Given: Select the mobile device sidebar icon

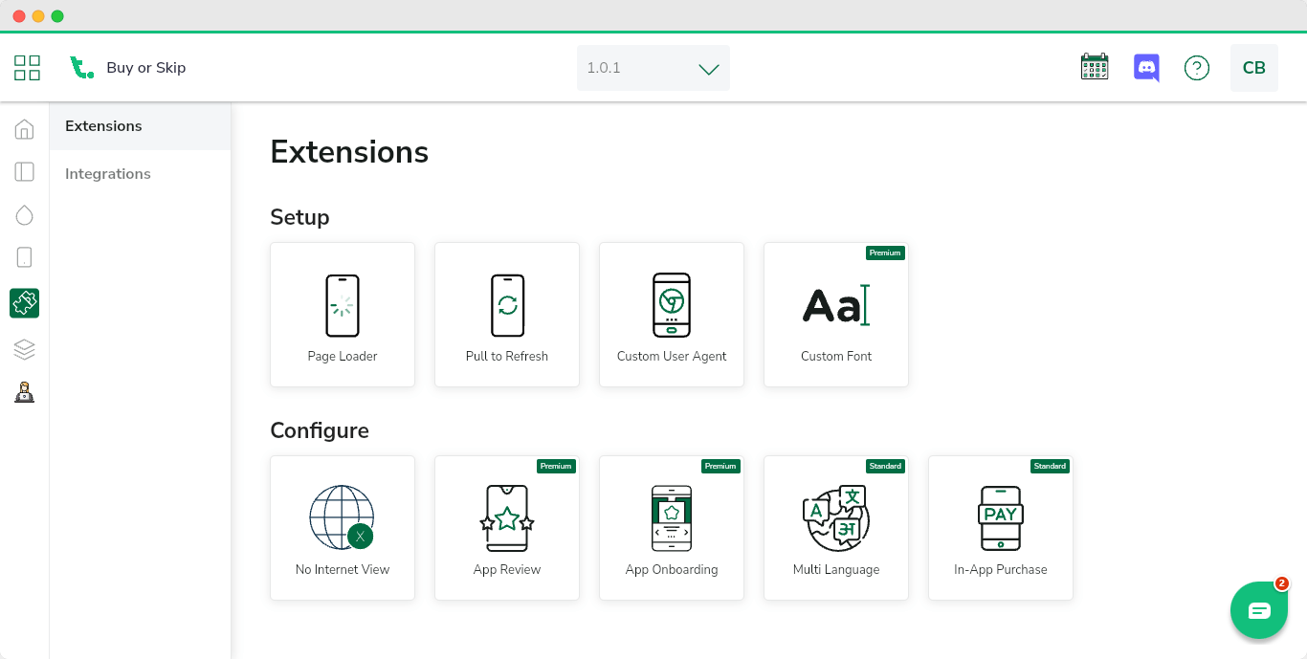Looking at the screenshot, I should click(x=25, y=257).
